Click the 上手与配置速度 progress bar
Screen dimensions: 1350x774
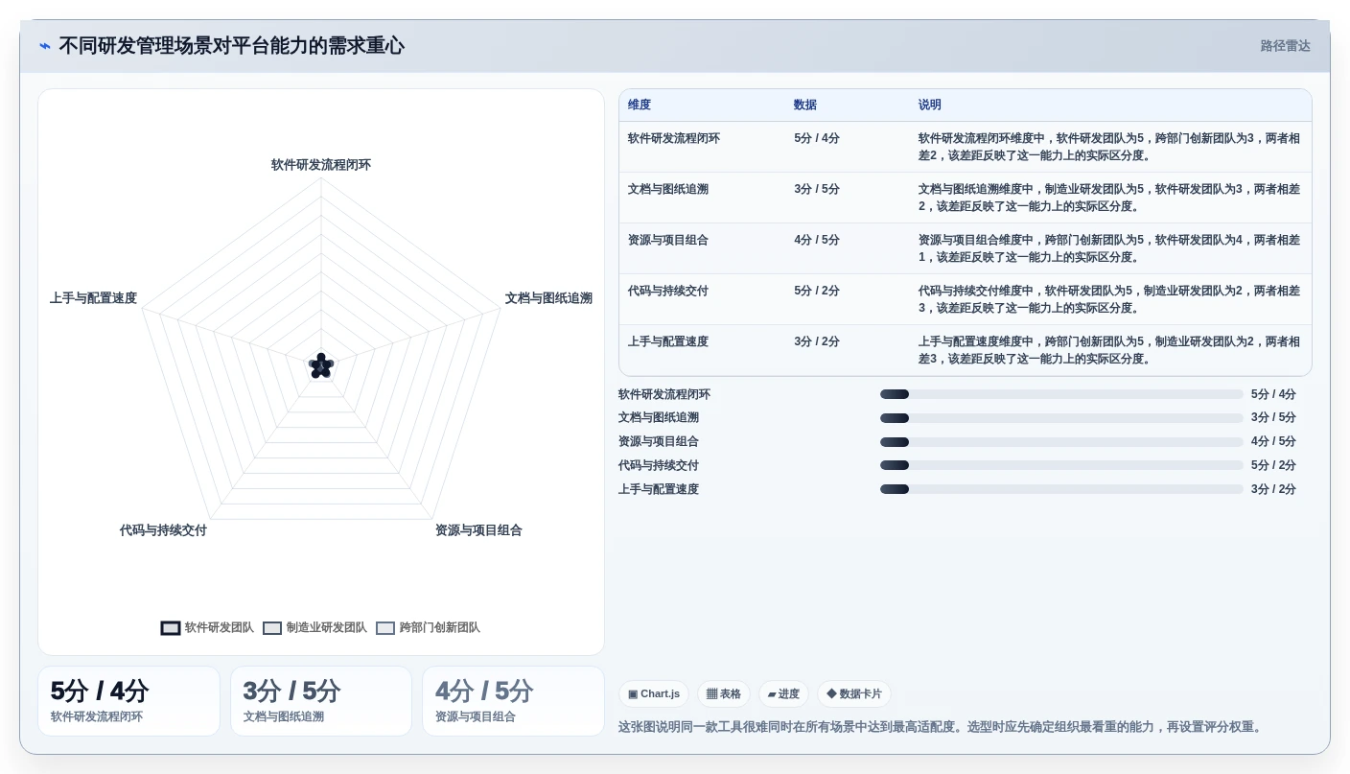(x=1061, y=489)
